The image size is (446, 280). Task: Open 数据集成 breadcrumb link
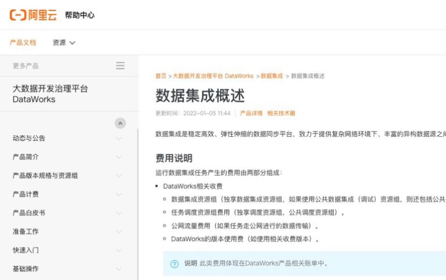tap(272, 76)
